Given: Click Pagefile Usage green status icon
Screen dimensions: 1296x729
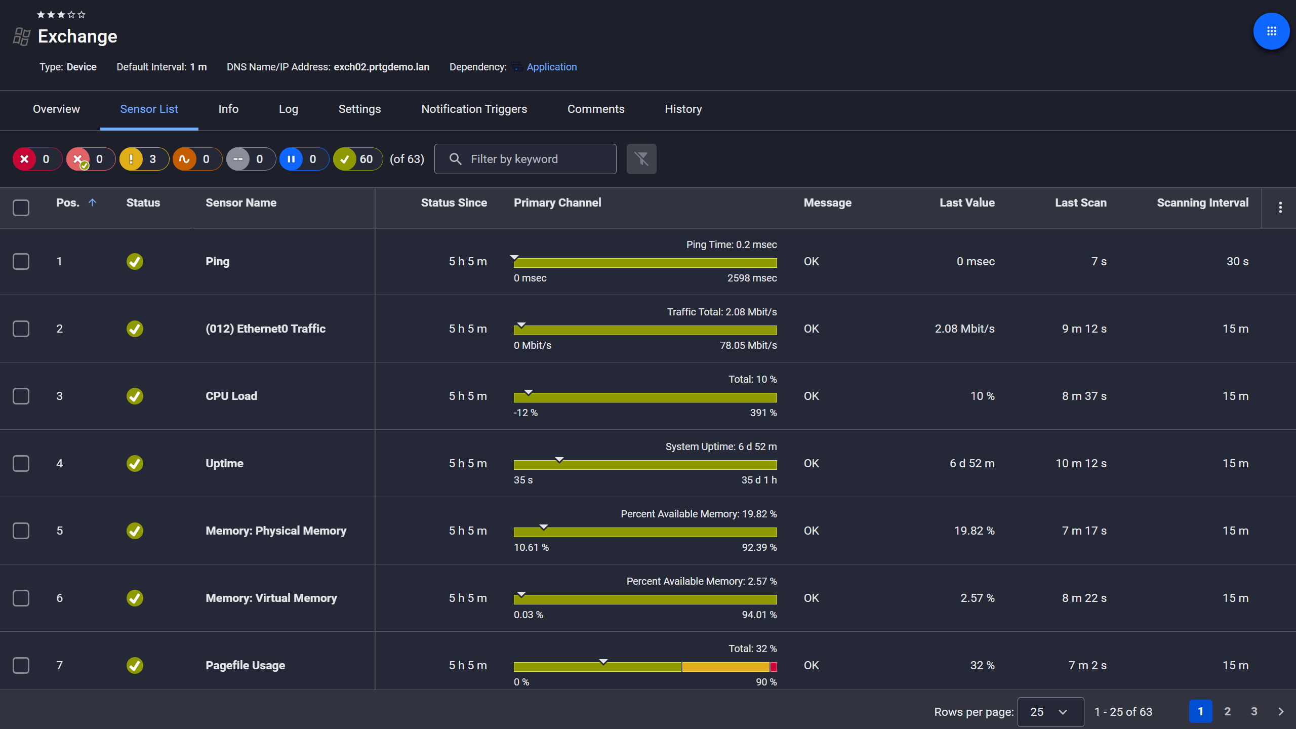Looking at the screenshot, I should click(135, 666).
